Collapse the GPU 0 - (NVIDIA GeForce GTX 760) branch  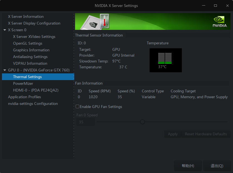point(4,70)
